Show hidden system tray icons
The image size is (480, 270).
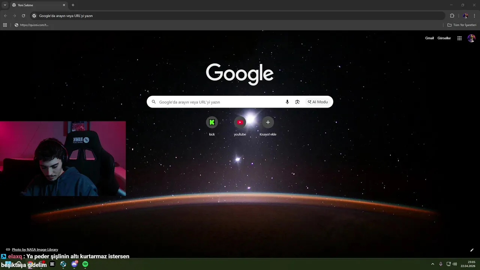(x=432, y=264)
